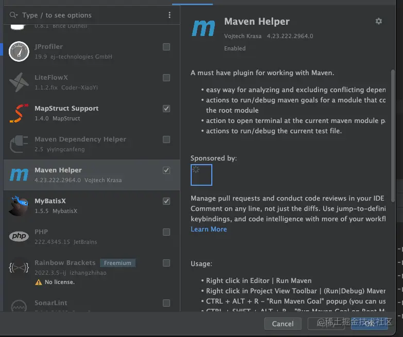The image size is (403, 337).
Task: Select the Maven Dependency Helper name
Action: [x=80, y=139]
